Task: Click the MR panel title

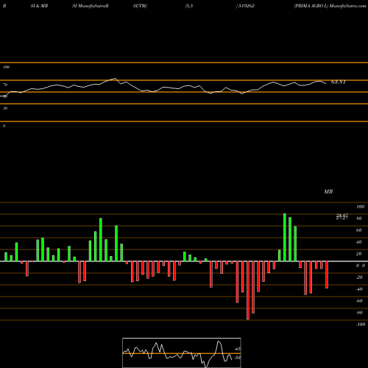Action: click(328, 191)
